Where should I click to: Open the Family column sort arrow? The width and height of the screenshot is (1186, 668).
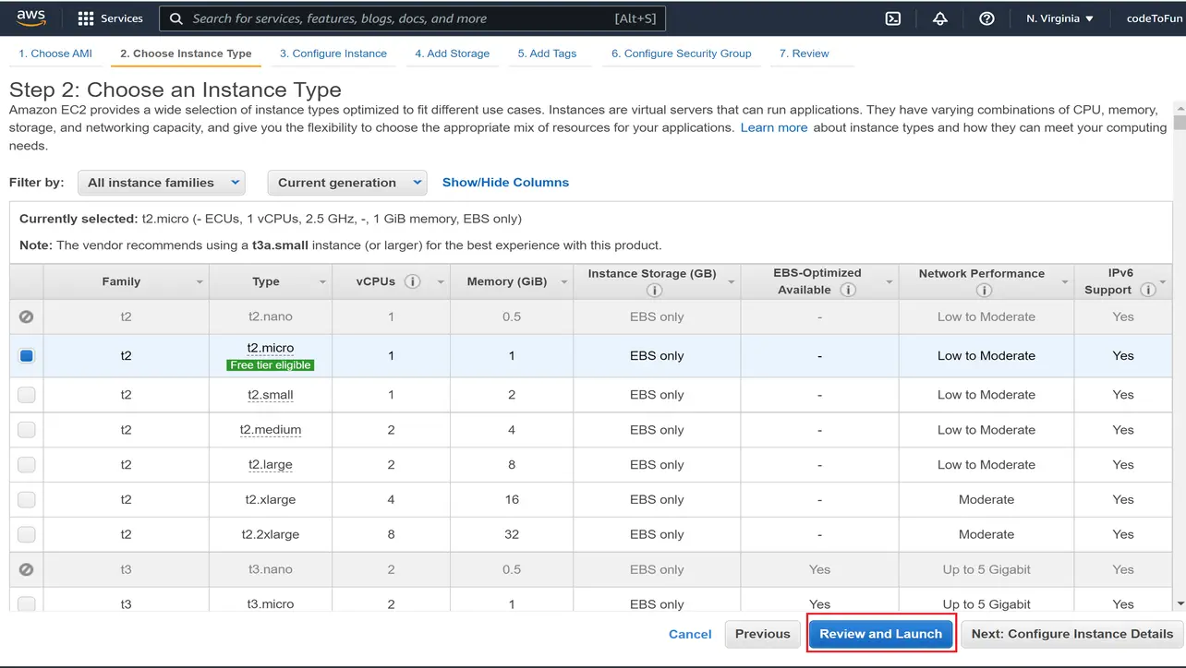[200, 282]
